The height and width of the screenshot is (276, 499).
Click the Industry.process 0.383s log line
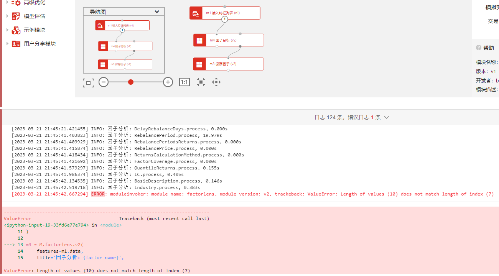[x=106, y=187]
